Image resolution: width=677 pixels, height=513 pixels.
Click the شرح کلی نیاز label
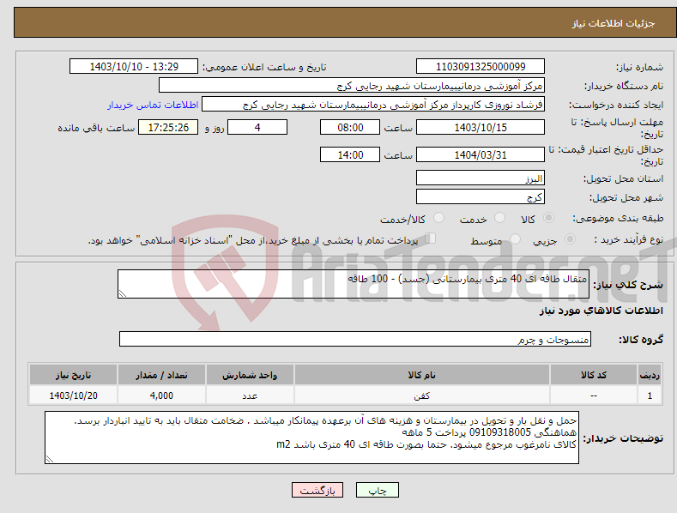click(x=628, y=285)
